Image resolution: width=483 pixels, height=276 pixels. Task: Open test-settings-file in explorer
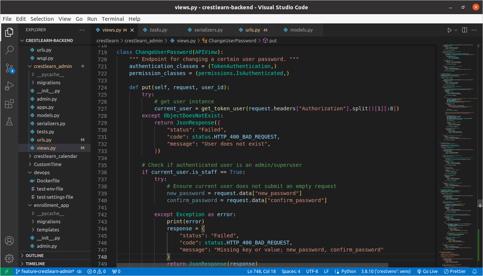tap(54, 197)
